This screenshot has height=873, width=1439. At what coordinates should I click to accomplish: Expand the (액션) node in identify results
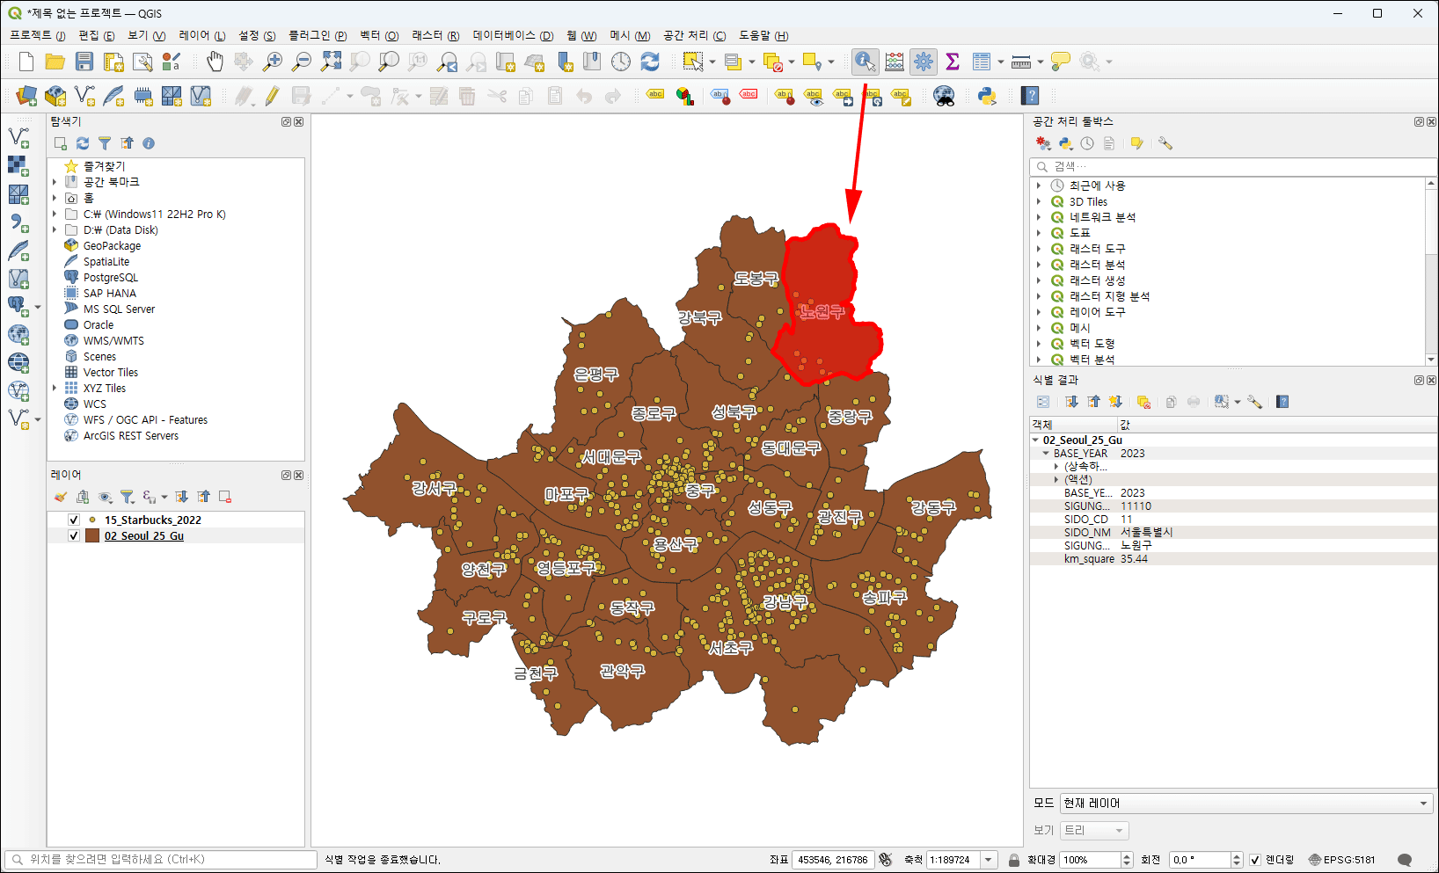(1056, 479)
